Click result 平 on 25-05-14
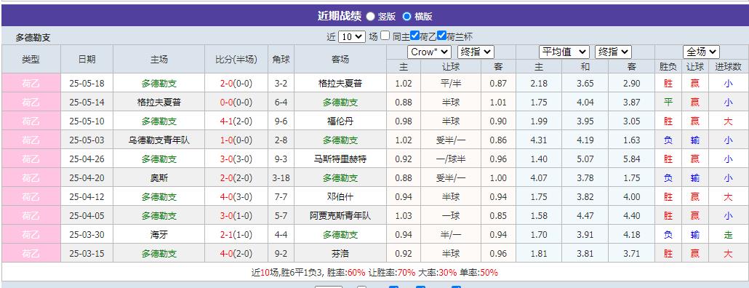The image size is (749, 288). (x=668, y=103)
